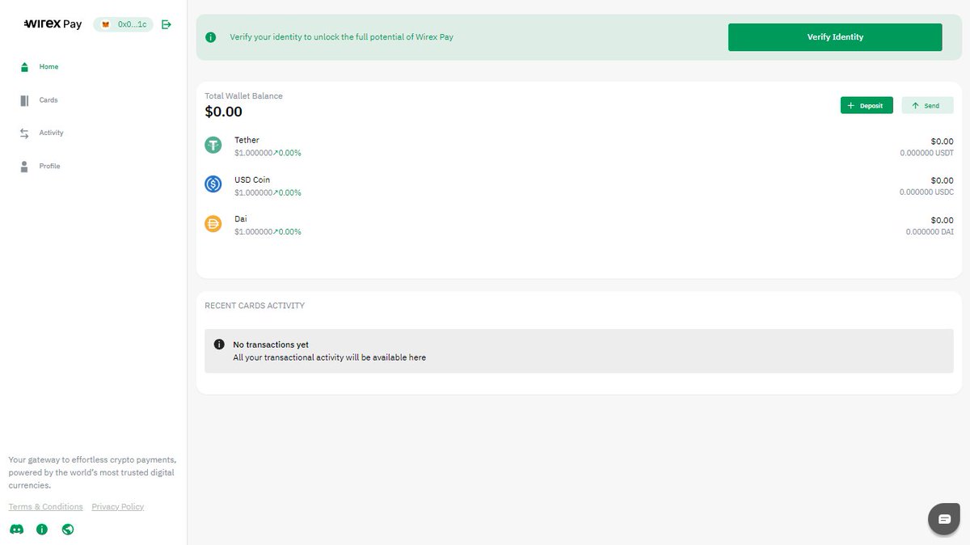Click the Wirex Pay logo
The image size is (970, 545).
(53, 24)
